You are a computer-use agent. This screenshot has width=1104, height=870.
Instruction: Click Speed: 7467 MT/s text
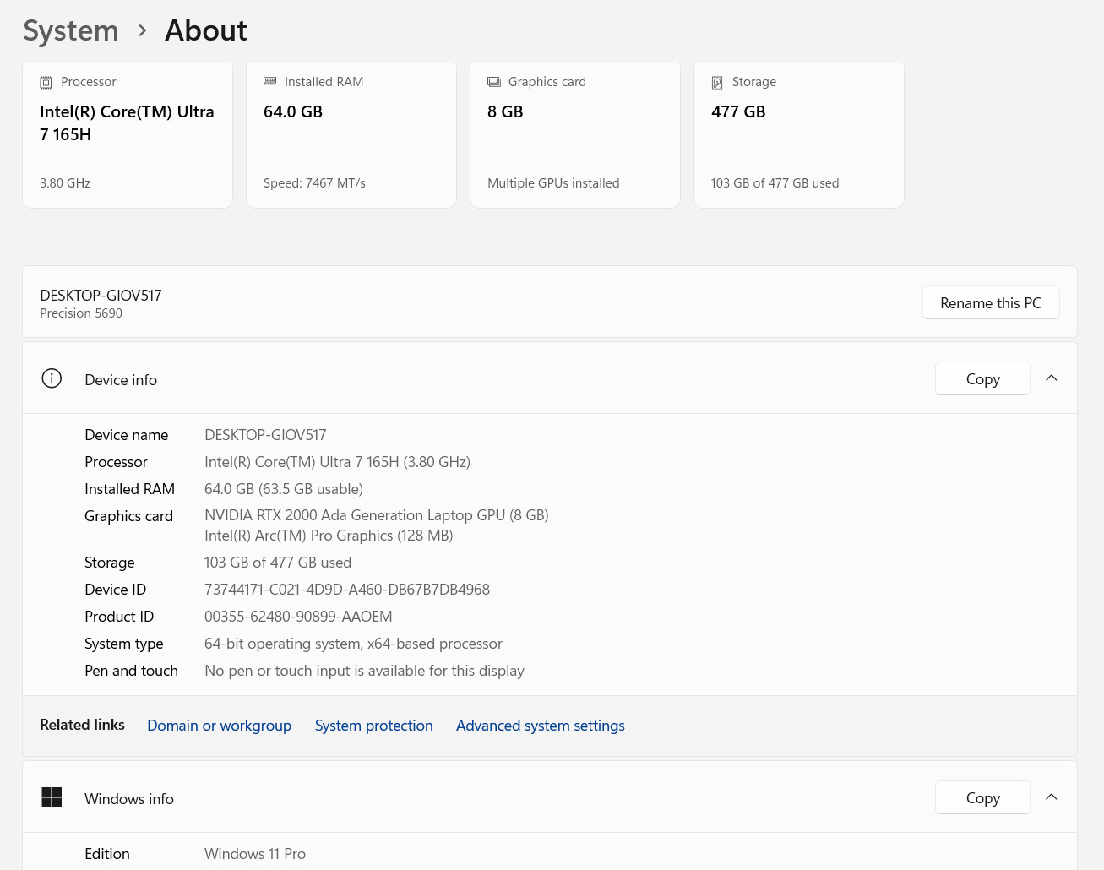314,183
